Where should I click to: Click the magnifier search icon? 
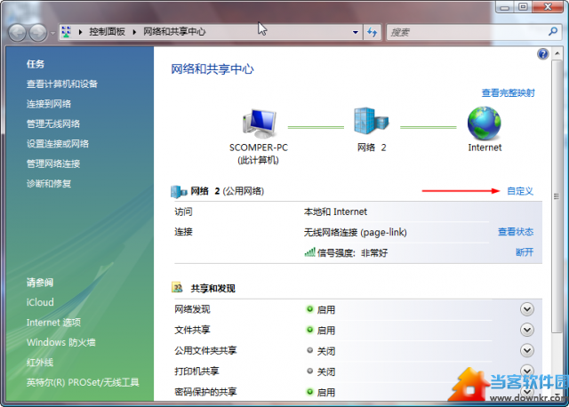[x=553, y=32]
